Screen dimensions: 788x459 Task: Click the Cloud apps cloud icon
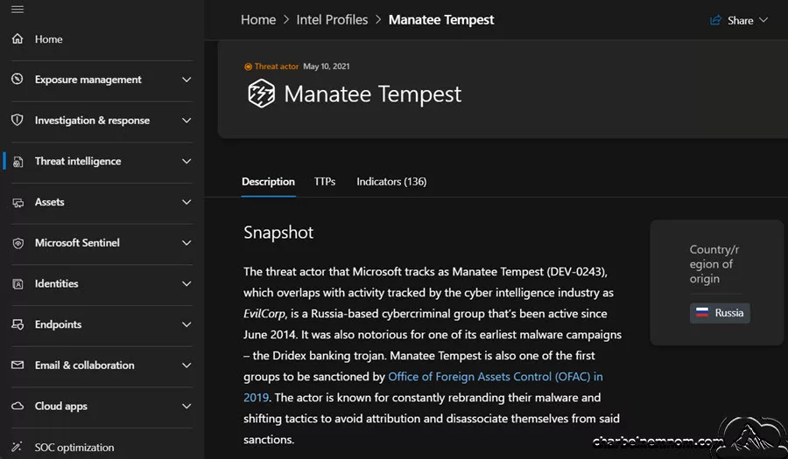coord(18,406)
